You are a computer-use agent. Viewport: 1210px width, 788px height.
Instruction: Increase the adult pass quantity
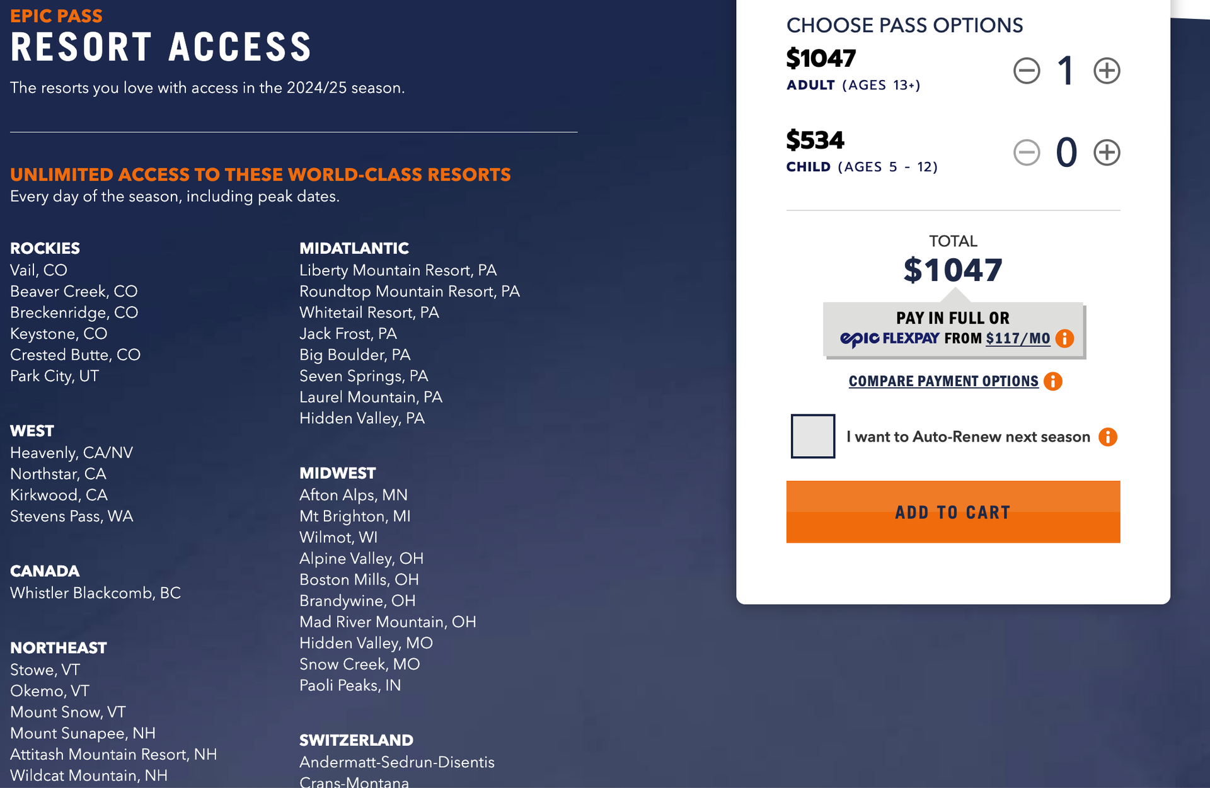(1106, 71)
